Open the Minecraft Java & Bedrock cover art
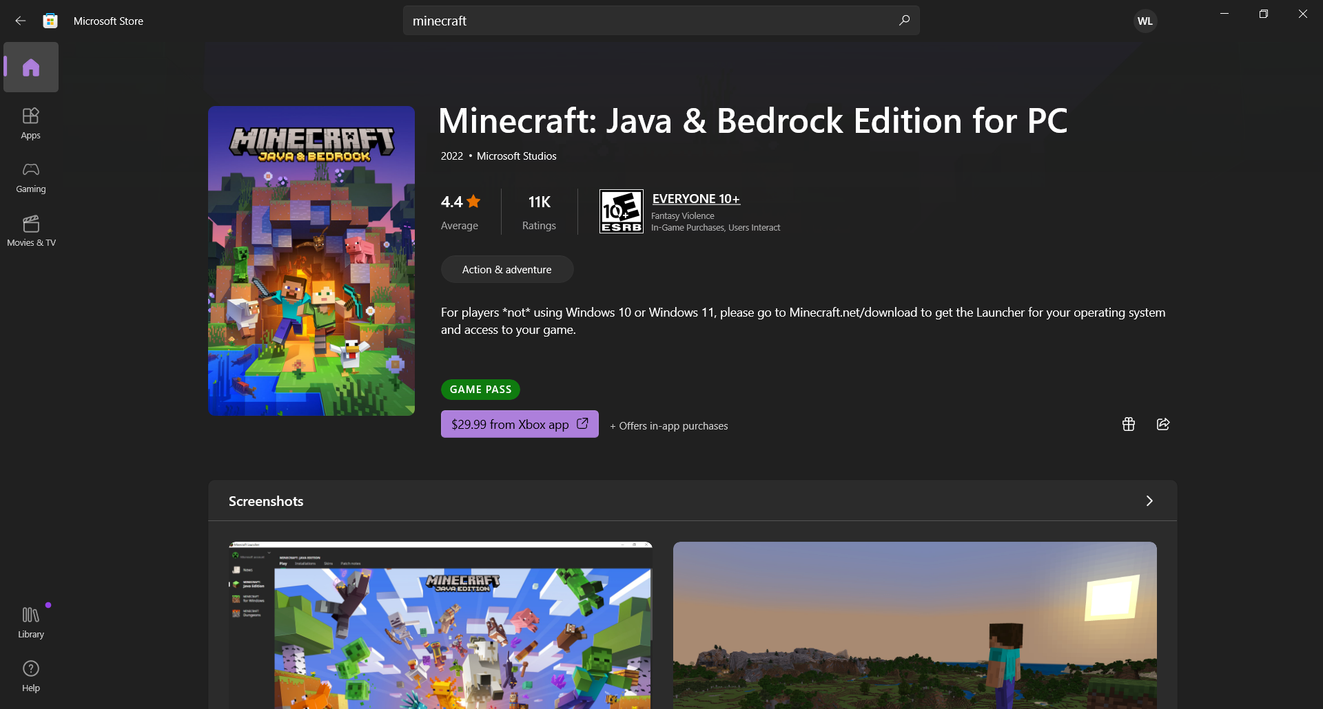The image size is (1323, 709). coord(311,261)
